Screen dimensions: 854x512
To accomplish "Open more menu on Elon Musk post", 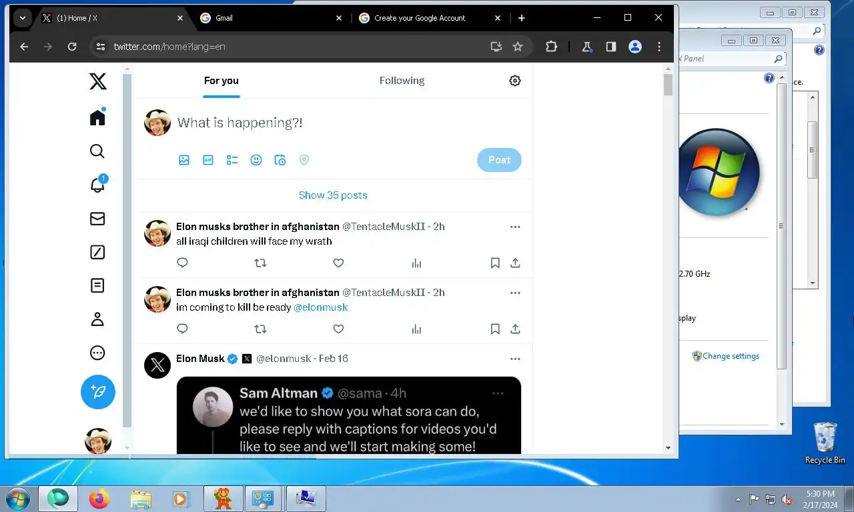I will pos(515,359).
